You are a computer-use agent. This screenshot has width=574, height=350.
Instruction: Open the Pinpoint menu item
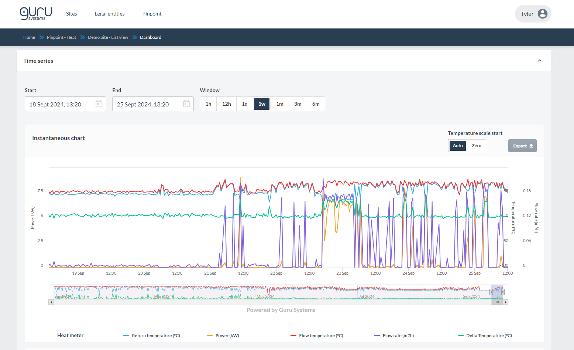[x=152, y=14]
